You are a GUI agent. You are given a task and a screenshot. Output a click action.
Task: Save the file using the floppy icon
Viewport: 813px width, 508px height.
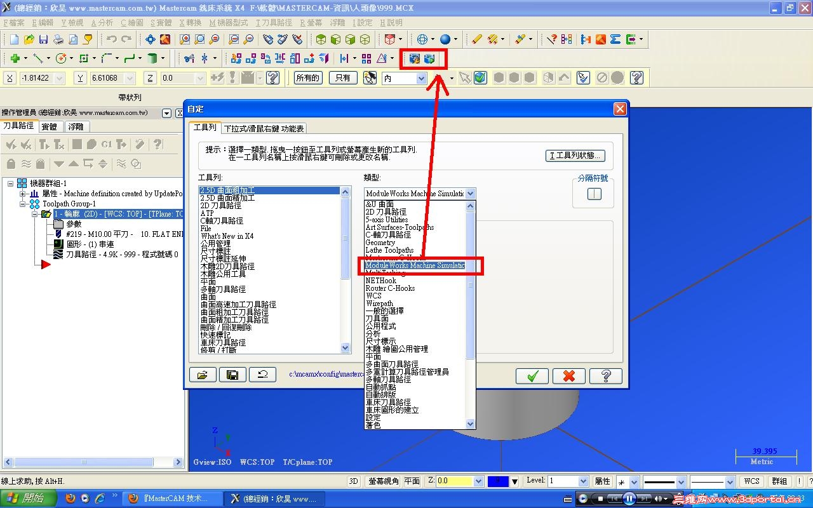point(44,39)
